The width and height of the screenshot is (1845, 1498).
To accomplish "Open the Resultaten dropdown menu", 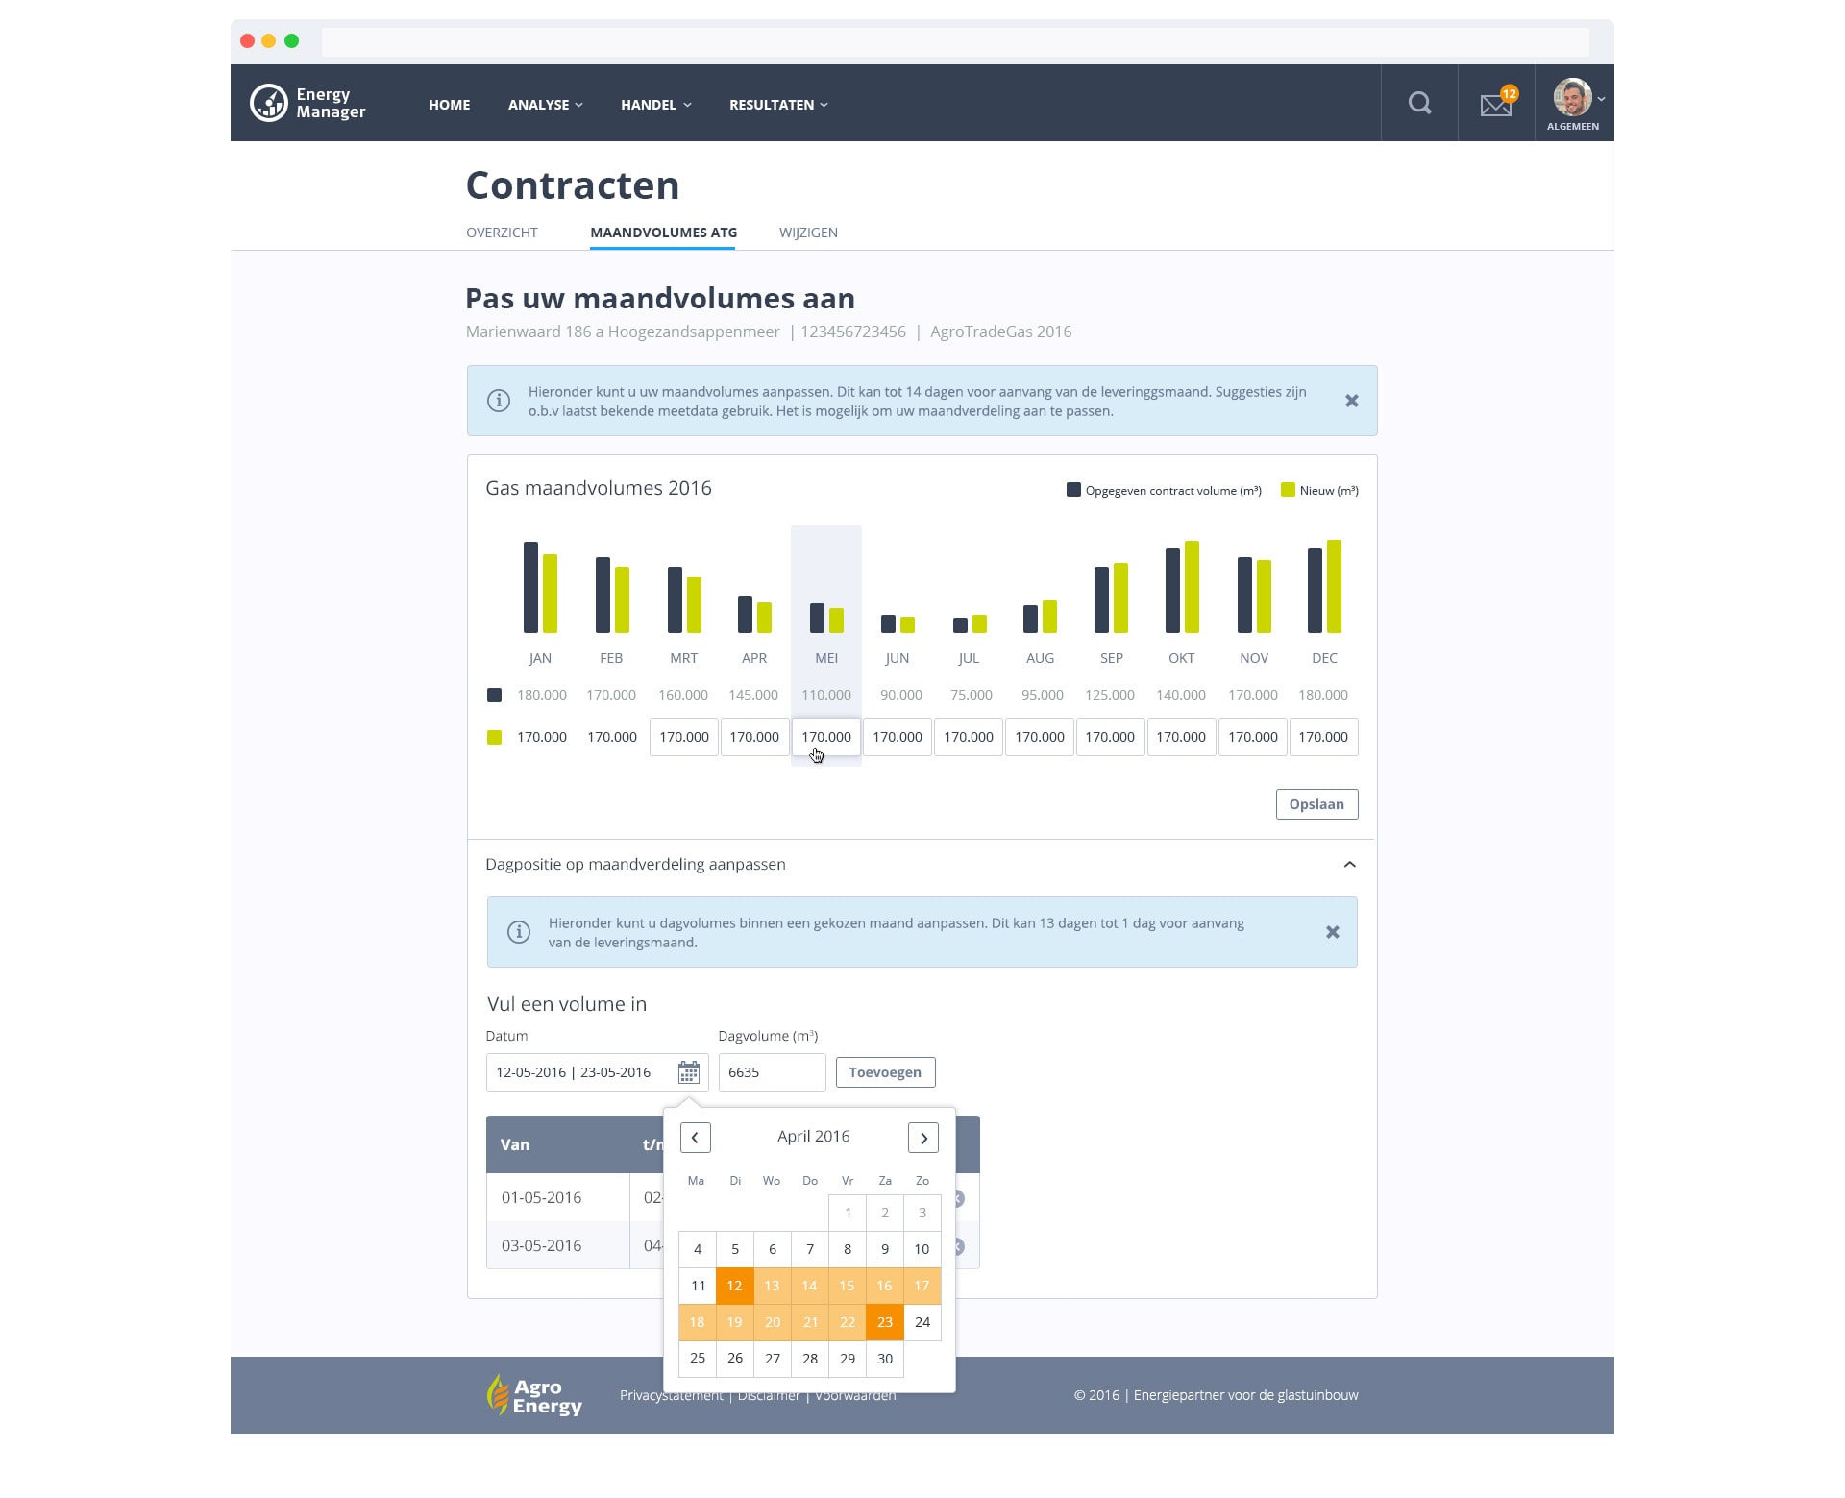I will (x=777, y=105).
